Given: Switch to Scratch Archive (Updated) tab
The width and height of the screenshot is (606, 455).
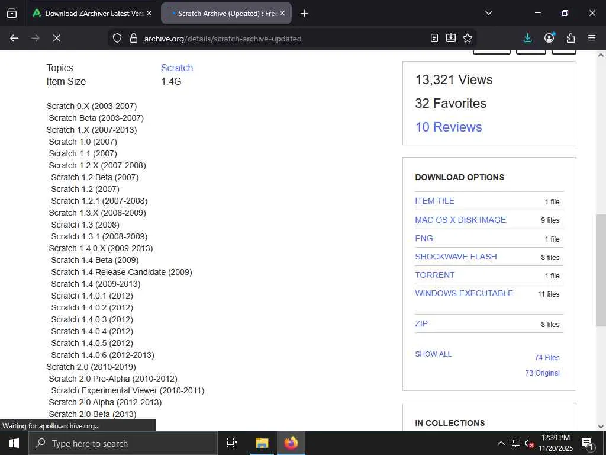Looking at the screenshot, I should [x=227, y=13].
